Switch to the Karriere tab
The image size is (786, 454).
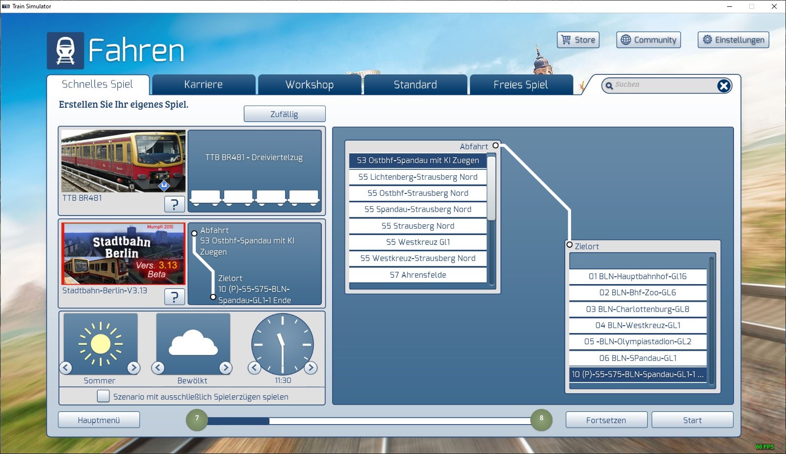click(204, 85)
